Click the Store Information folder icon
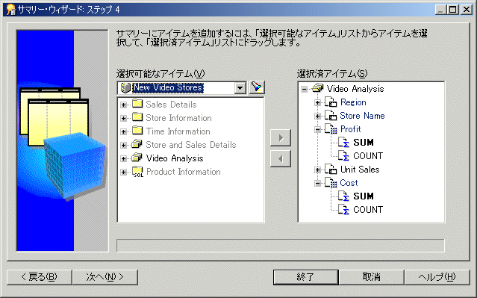Image resolution: width=477 pixels, height=298 pixels. click(x=137, y=117)
